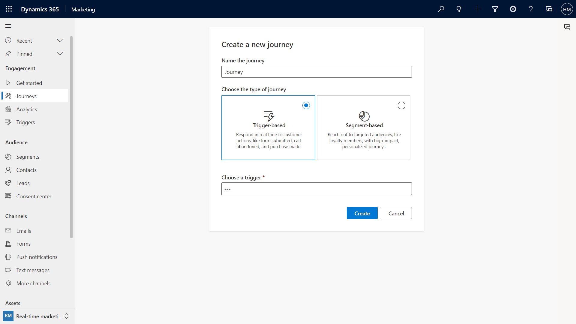Image resolution: width=576 pixels, height=324 pixels.
Task: Collapse the sidebar with hamburger icon
Action: [x=8, y=26]
